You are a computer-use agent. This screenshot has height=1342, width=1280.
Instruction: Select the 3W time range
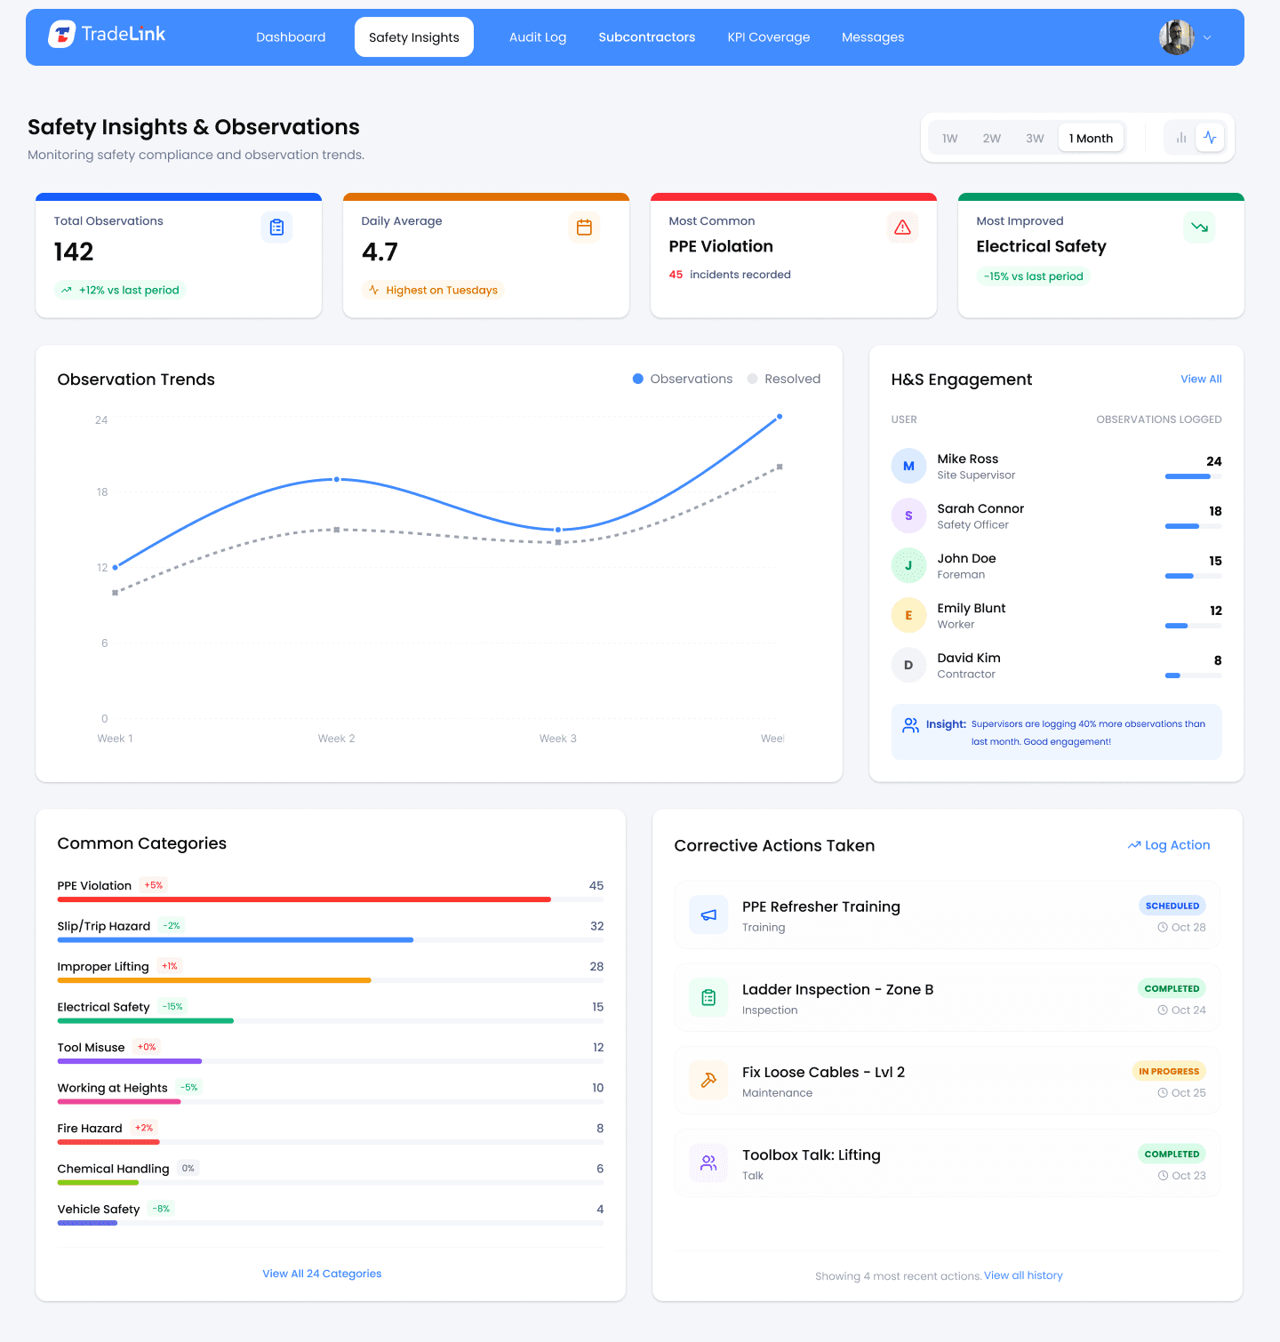coord(1035,139)
